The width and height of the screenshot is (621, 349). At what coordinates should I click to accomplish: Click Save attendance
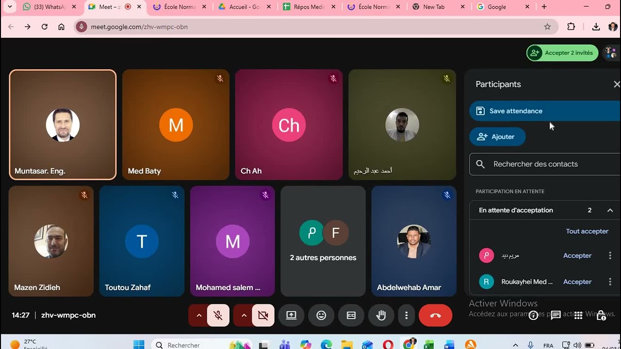click(x=545, y=111)
